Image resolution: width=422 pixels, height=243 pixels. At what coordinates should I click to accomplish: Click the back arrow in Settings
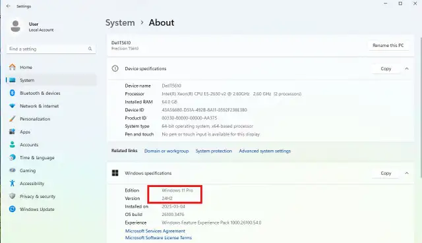pos(9,6)
